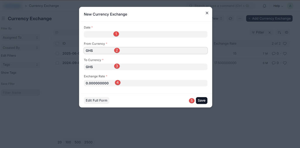This screenshot has width=300, height=148.
Task: Save the new currency exchange
Action: pyautogui.click(x=202, y=101)
